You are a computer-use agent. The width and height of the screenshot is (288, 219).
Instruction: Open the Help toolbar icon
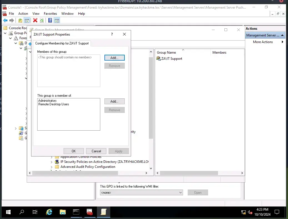click(50, 20)
